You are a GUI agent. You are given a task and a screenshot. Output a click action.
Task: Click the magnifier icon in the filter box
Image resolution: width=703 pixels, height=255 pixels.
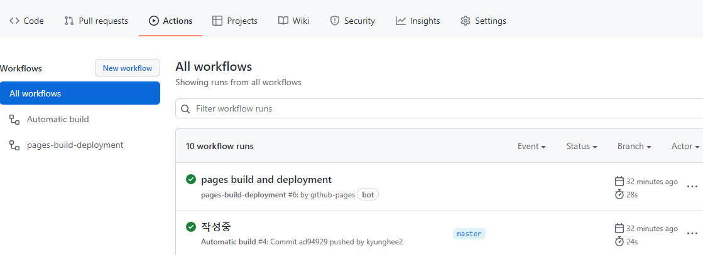[185, 108]
